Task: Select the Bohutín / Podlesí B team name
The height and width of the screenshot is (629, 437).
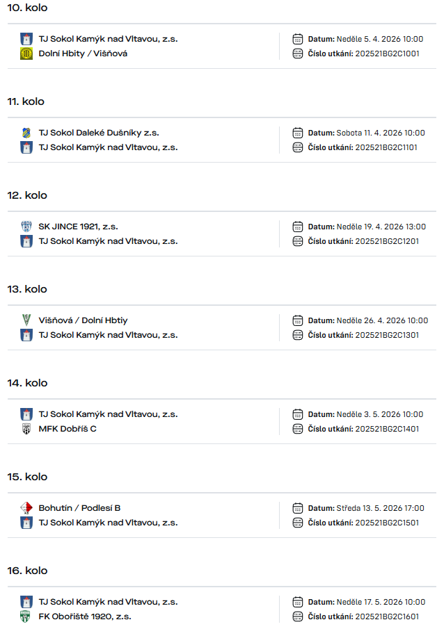Action: [79, 508]
